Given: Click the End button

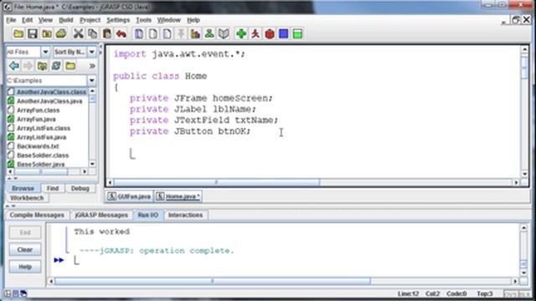Looking at the screenshot, I should [x=25, y=232].
